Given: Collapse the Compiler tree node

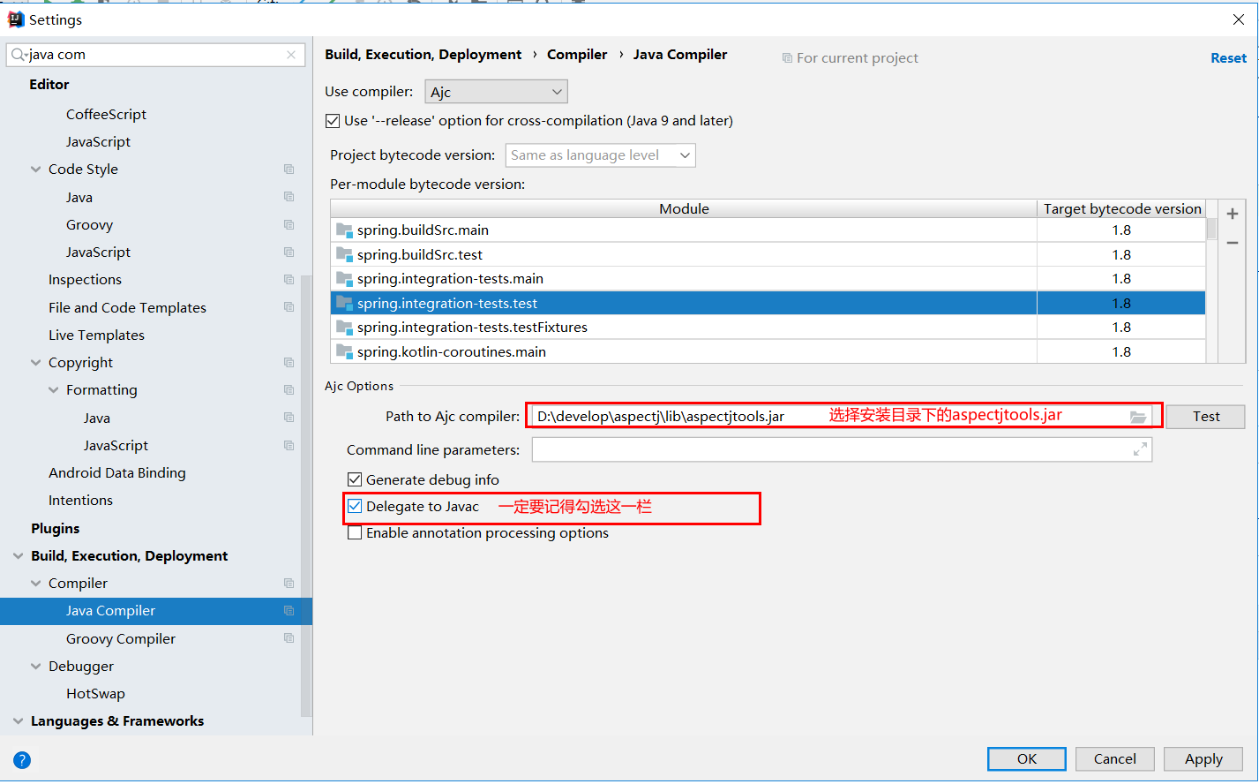Looking at the screenshot, I should [35, 583].
